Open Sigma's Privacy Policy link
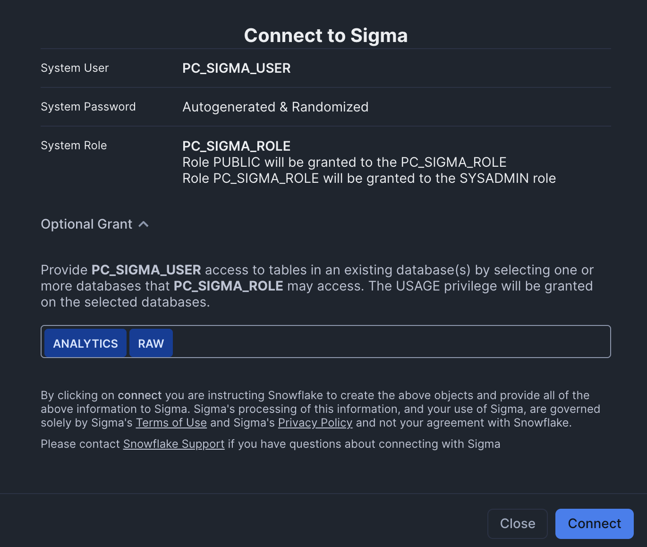 coord(315,423)
